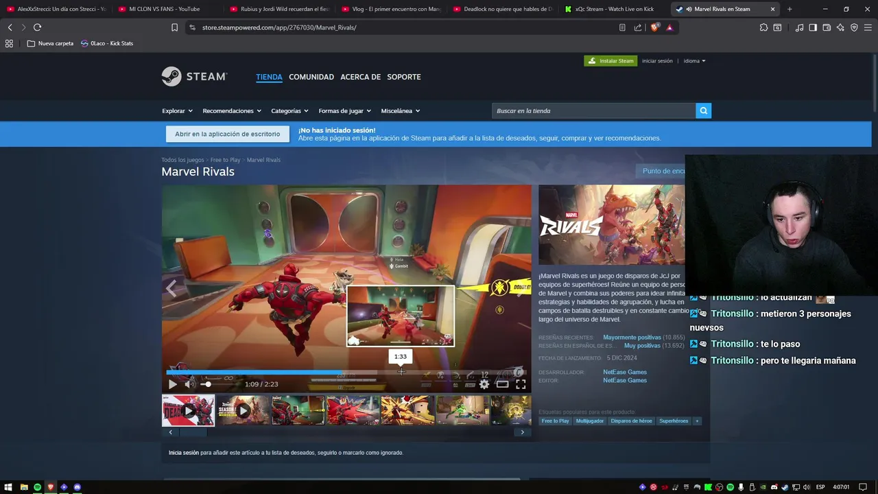Click inside Buscar en la tienda field
This screenshot has width=878, height=494.
[593, 110]
